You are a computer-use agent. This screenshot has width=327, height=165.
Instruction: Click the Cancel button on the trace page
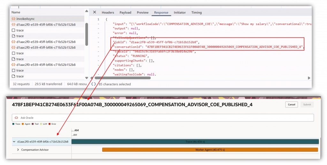coord(291,104)
